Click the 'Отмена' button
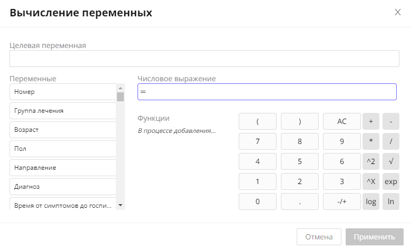Image resolution: width=411 pixels, height=250 pixels. click(319, 237)
